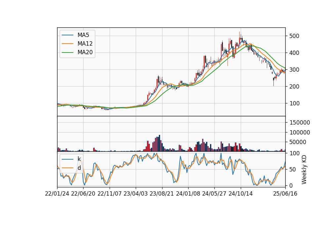The width and height of the screenshot is (317, 228).
Task: Click the 22/01/24 date tick label
Action: click(x=57, y=194)
